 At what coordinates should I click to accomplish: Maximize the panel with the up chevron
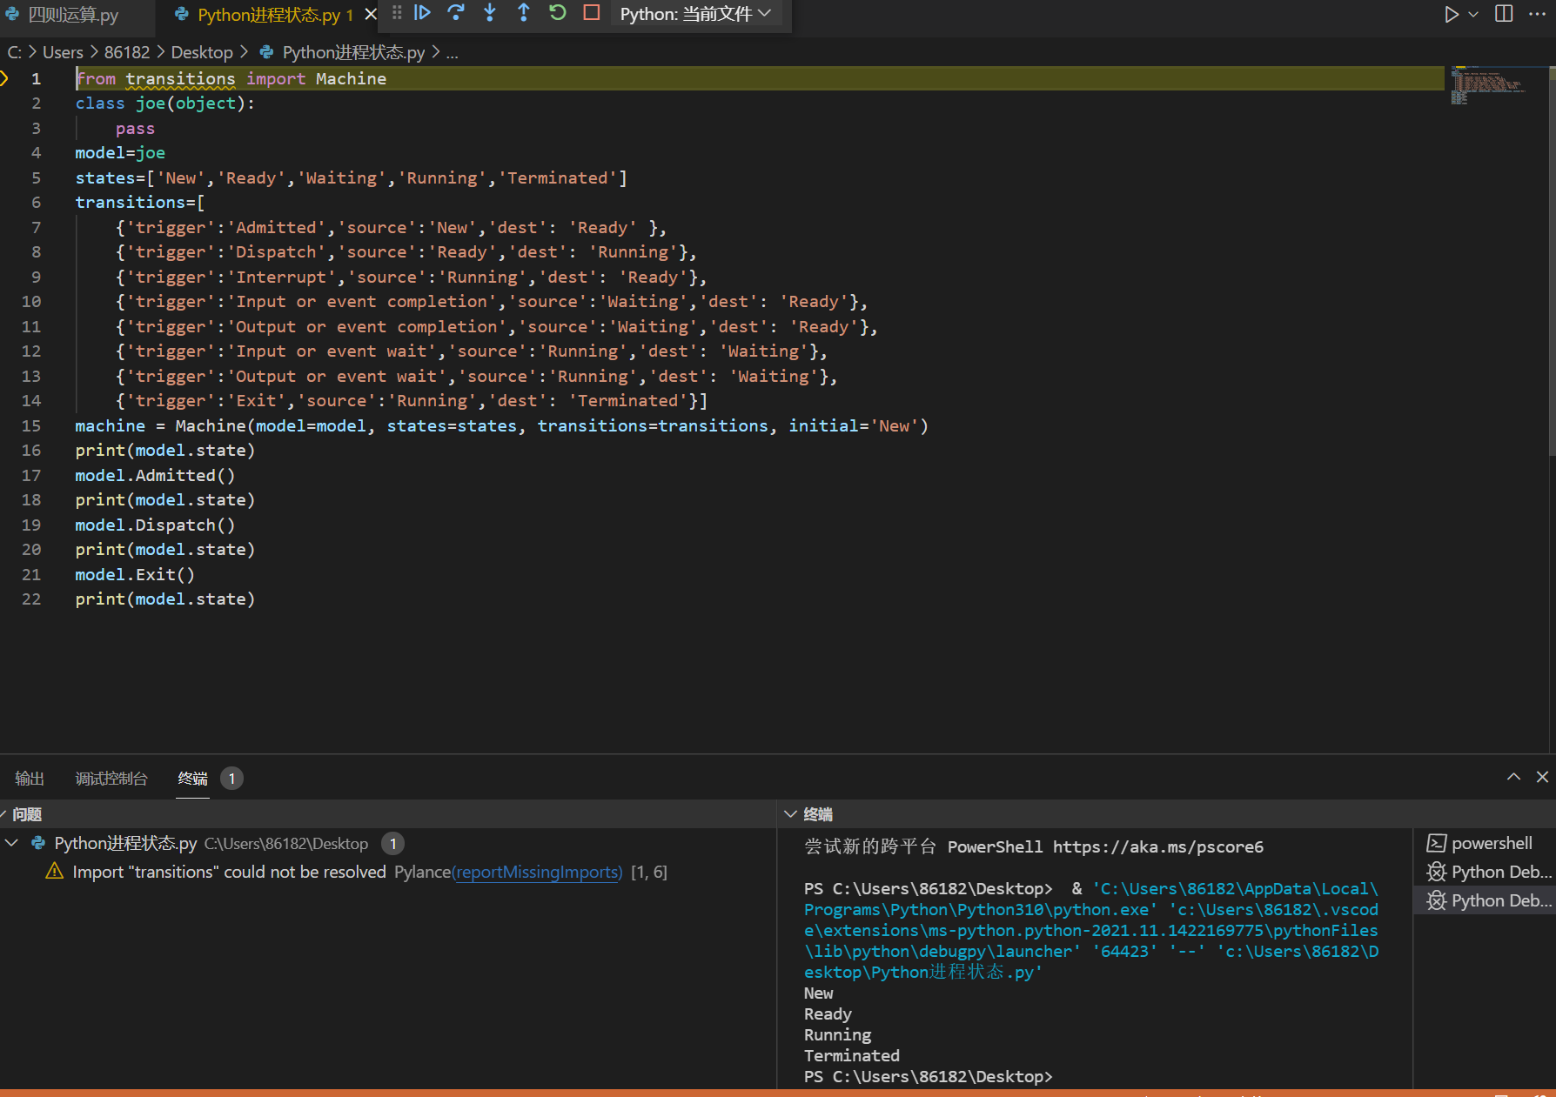pyautogui.click(x=1514, y=777)
